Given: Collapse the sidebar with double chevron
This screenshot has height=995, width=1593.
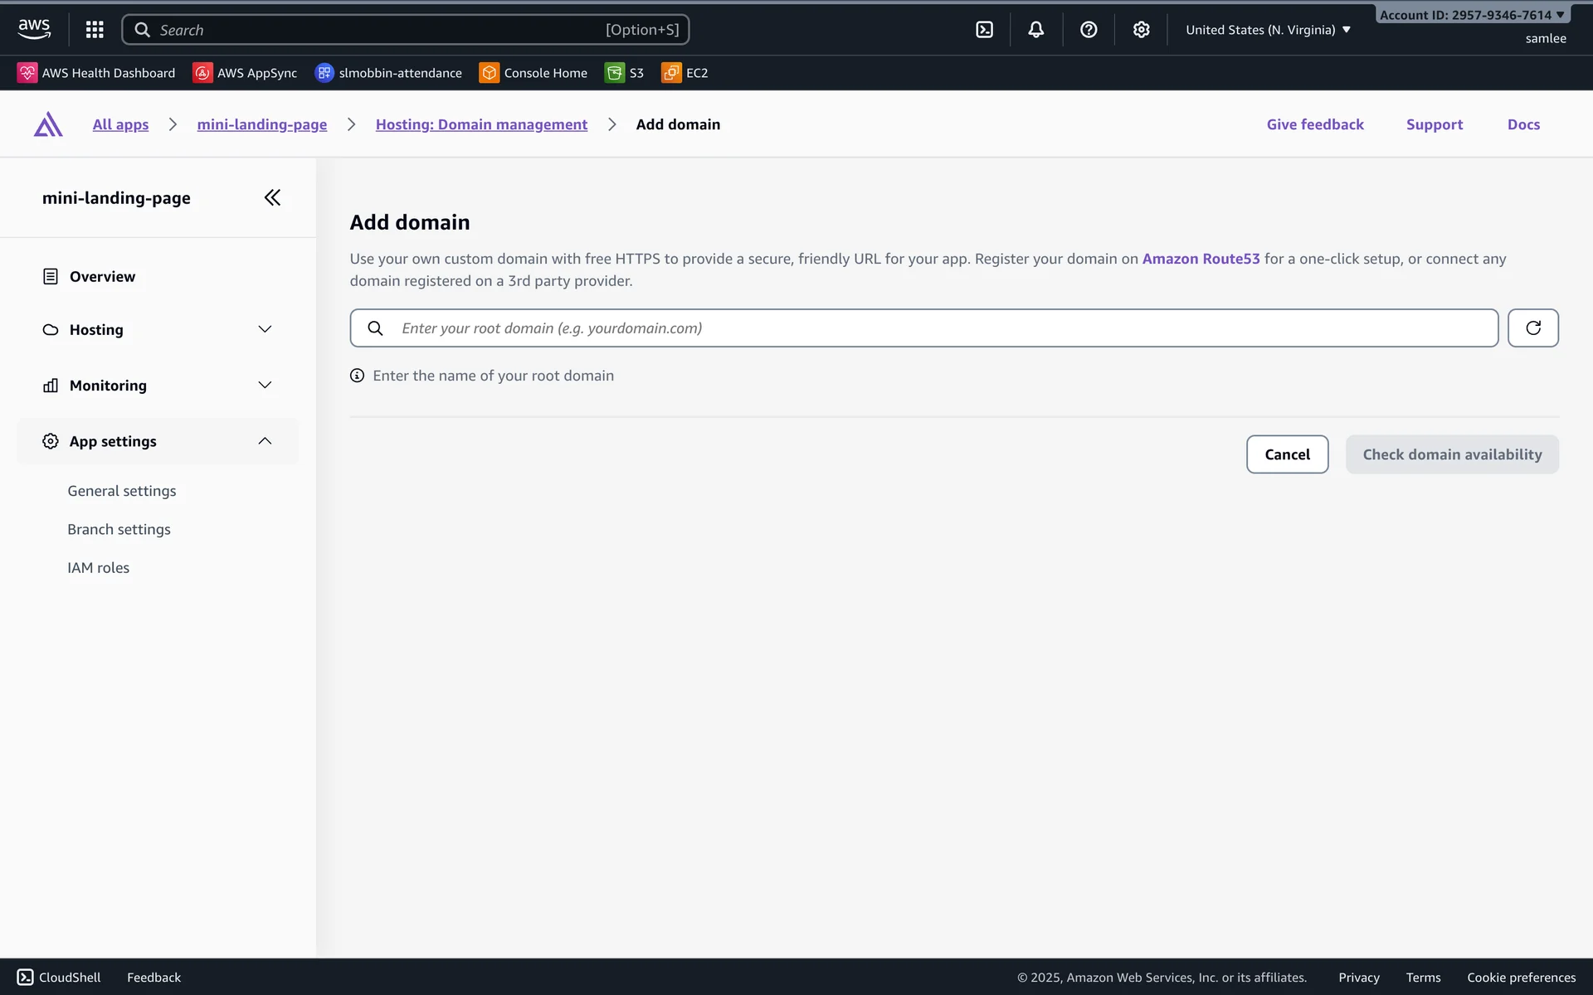Looking at the screenshot, I should click(x=272, y=197).
